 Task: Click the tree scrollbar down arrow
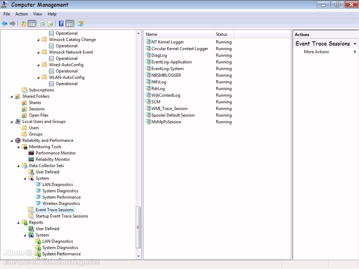click(x=138, y=256)
